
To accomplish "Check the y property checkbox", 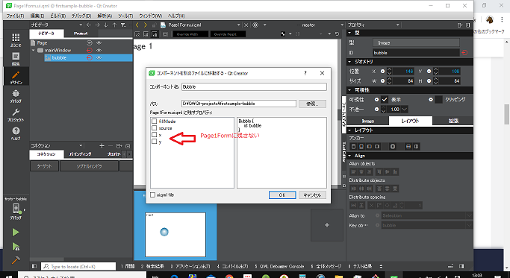I will click(154, 142).
